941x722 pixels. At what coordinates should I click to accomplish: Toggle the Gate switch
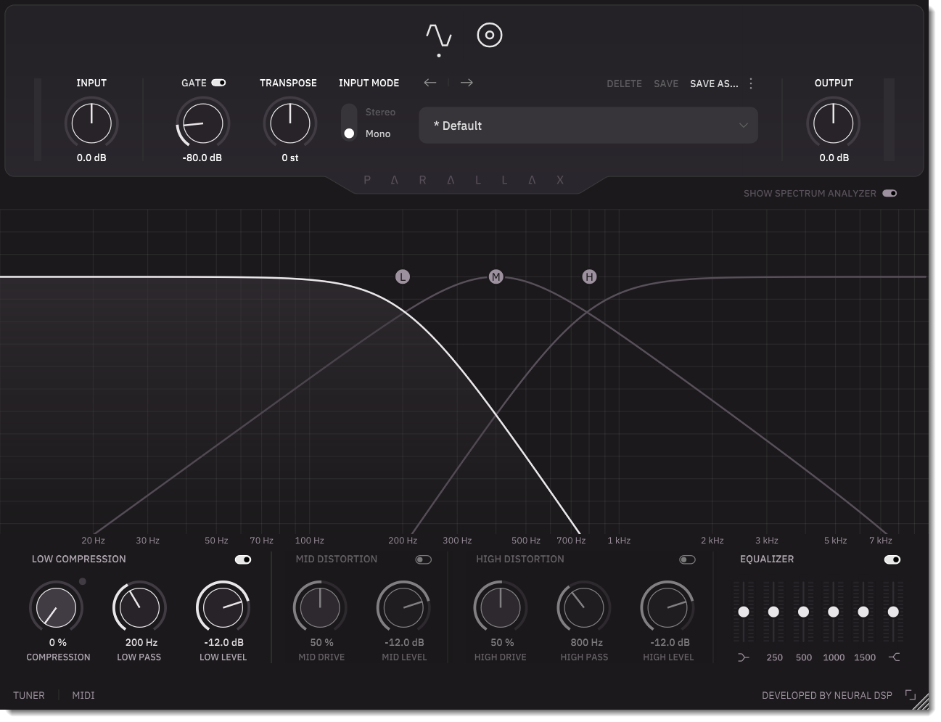[218, 83]
